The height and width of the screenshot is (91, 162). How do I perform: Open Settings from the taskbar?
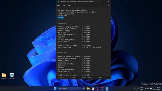pos(84,88)
